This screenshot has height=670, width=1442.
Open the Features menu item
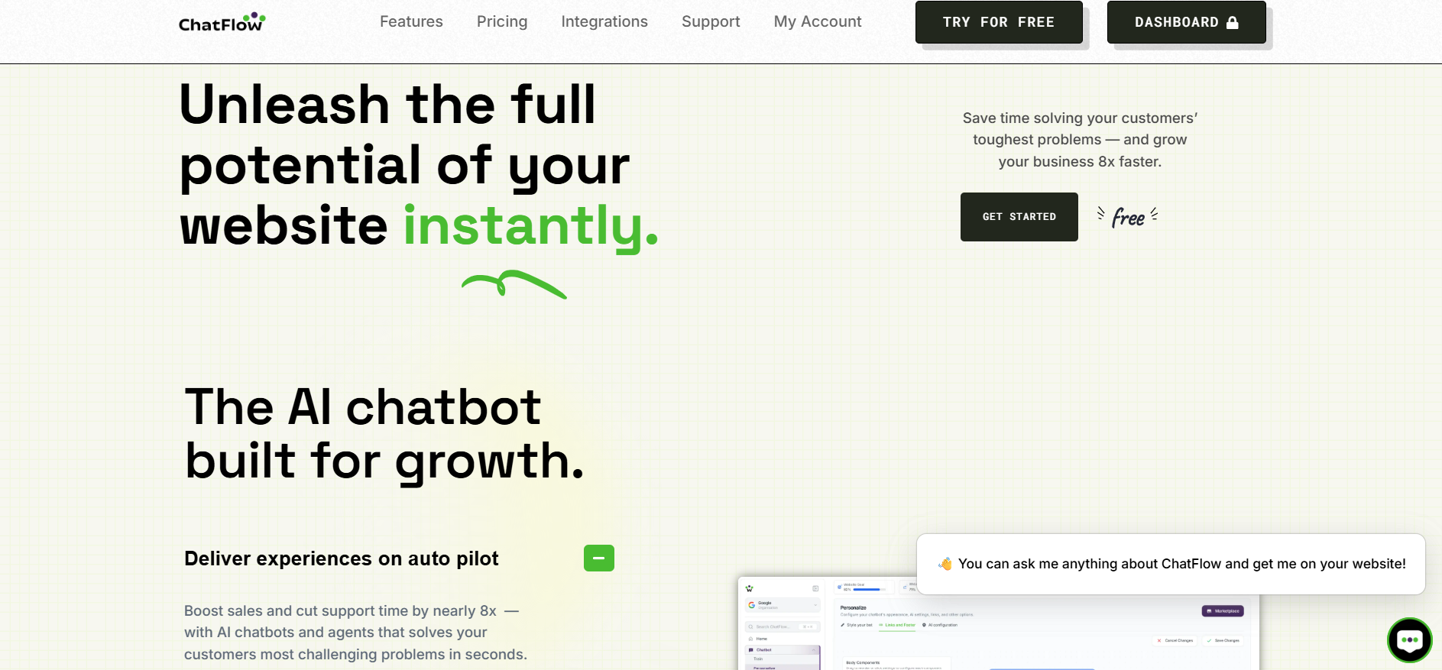[411, 21]
